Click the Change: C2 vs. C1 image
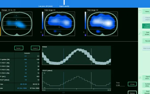 click(x=17, y=24)
